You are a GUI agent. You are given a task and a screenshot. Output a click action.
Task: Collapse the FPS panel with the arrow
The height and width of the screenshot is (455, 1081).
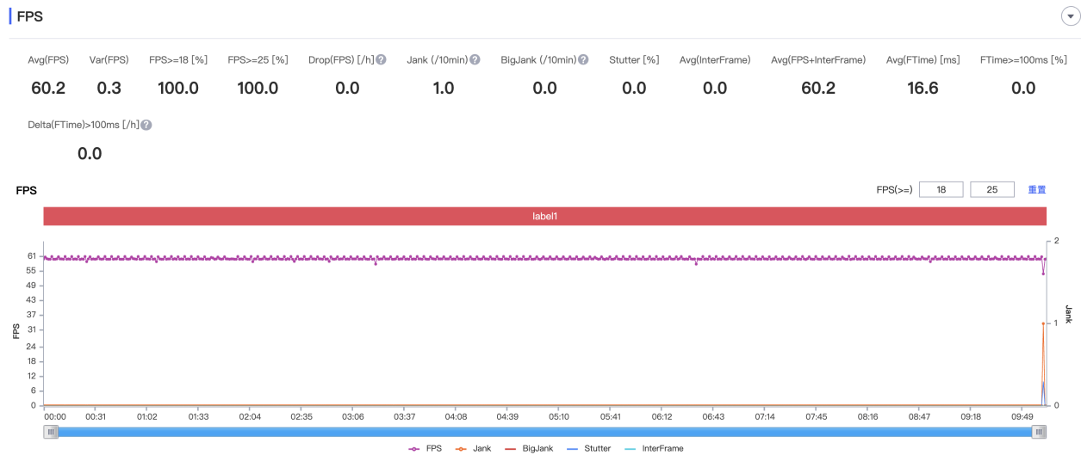pyautogui.click(x=1072, y=17)
